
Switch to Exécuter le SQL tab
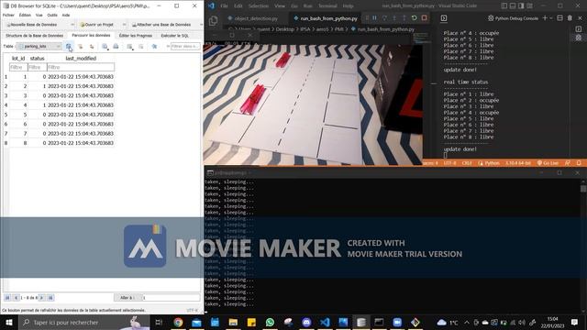(x=175, y=36)
